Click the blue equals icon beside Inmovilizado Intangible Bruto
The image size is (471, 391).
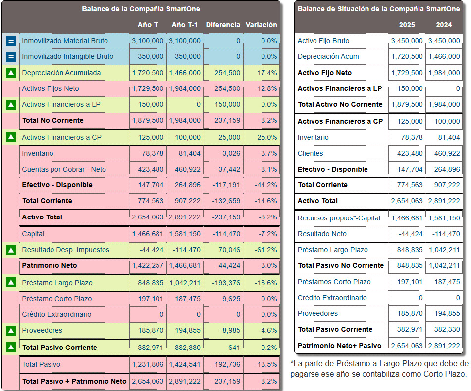(11, 57)
